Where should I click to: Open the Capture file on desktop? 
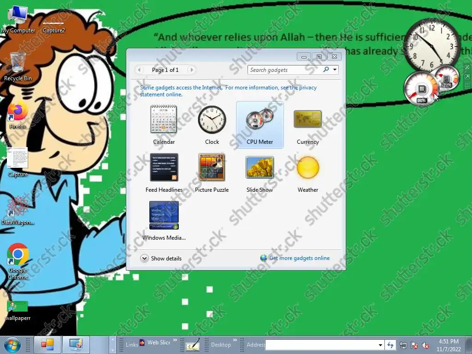(18, 162)
